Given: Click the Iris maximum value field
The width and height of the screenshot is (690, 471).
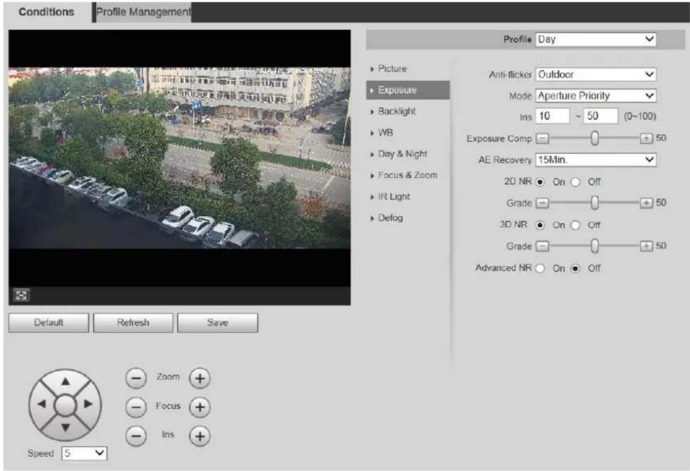Looking at the screenshot, I should point(601,116).
